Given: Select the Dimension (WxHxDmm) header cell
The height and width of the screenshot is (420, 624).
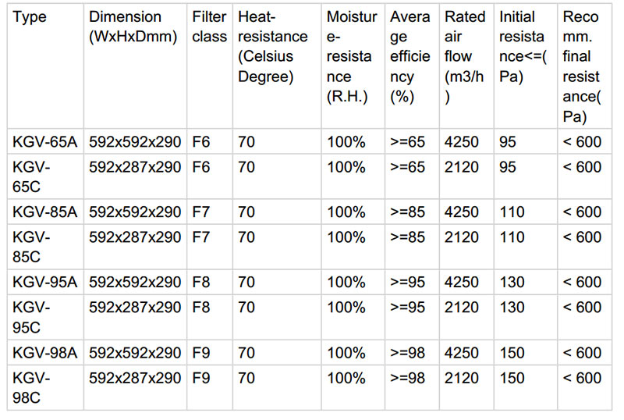Looking at the screenshot, I should coord(126,27).
